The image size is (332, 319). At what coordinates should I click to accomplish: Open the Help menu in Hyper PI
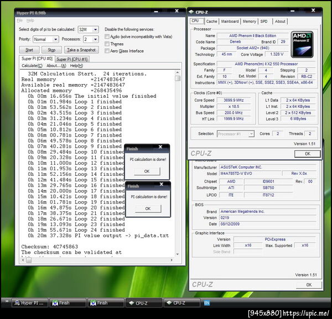30,20
